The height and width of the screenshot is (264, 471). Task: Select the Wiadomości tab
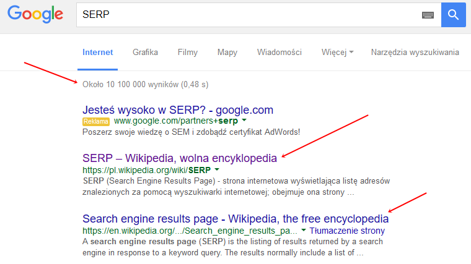tap(279, 52)
